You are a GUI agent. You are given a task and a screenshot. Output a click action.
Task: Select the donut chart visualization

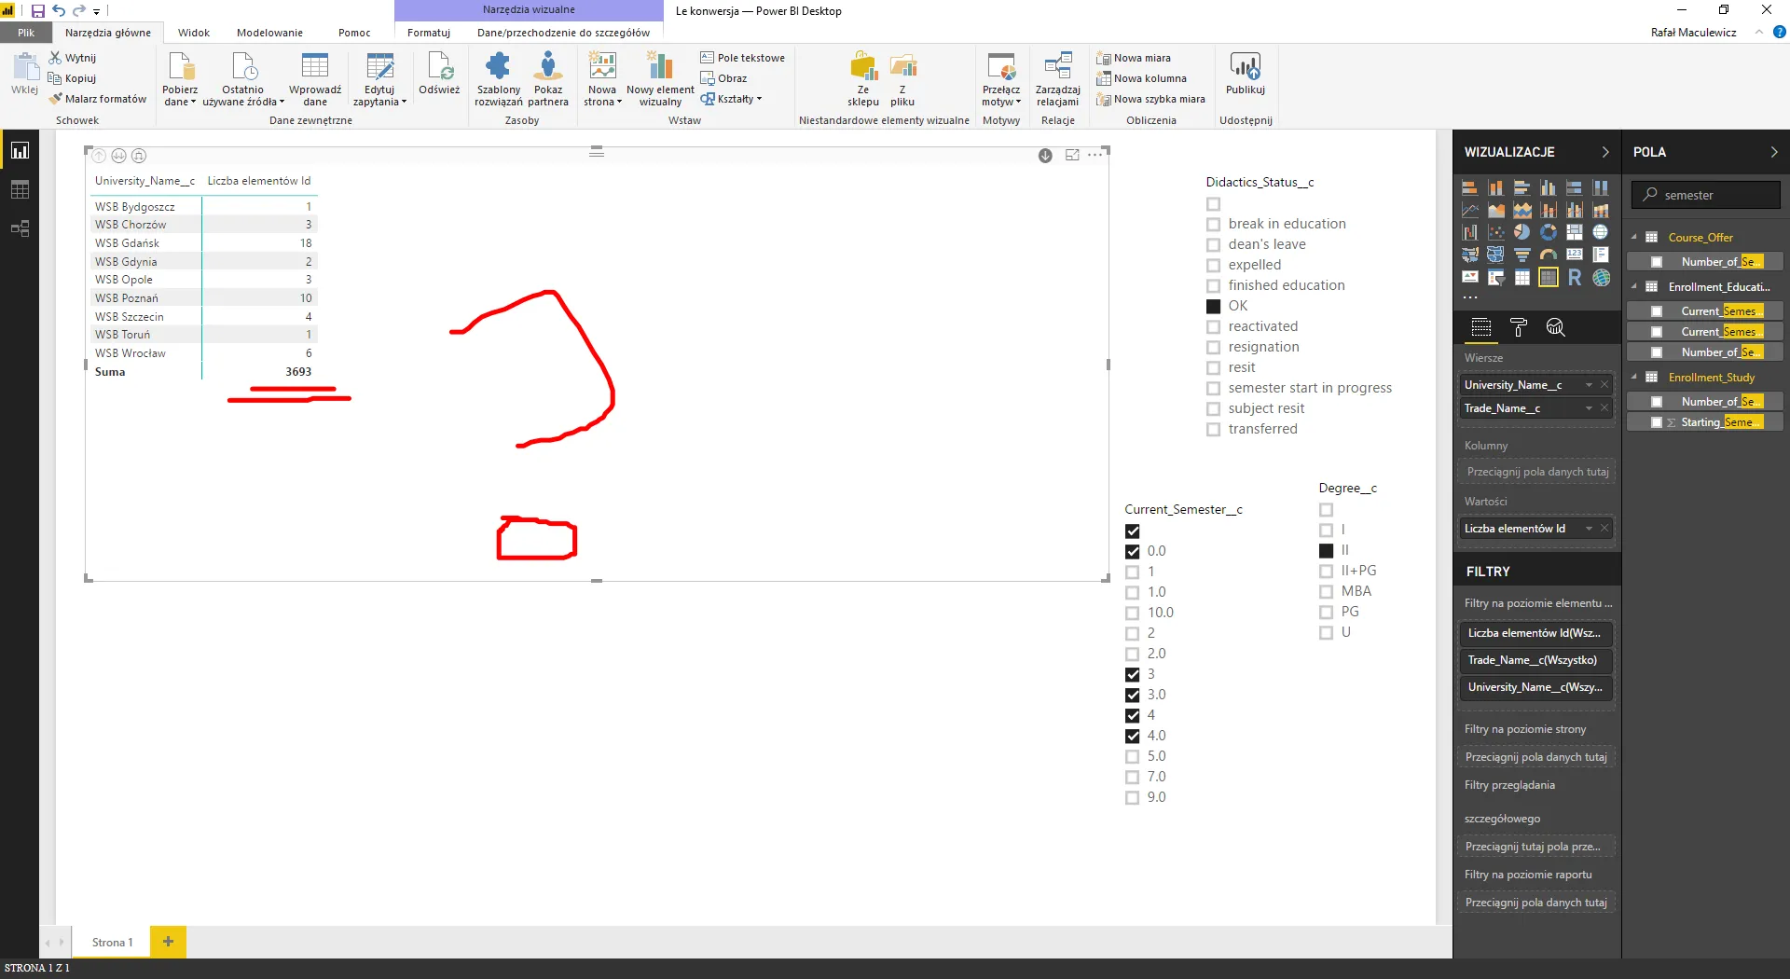pos(1549,233)
